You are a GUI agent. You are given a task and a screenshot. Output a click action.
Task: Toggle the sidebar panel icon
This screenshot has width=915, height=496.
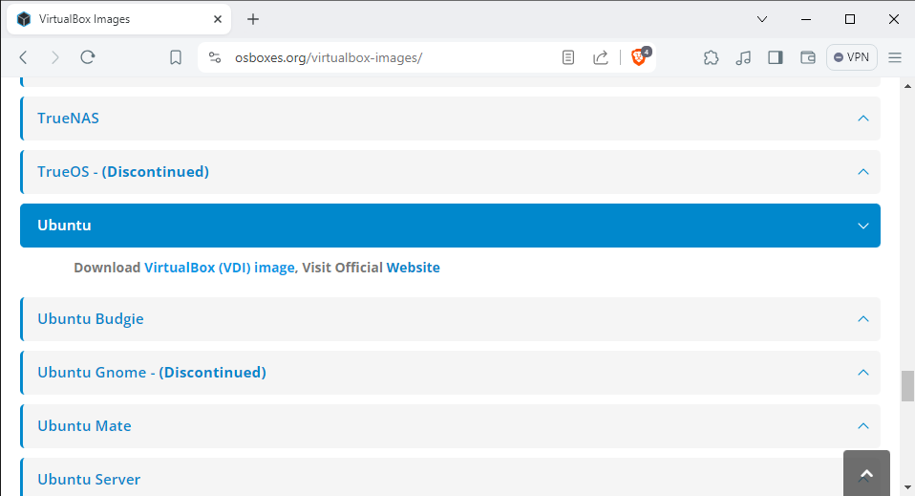click(775, 57)
